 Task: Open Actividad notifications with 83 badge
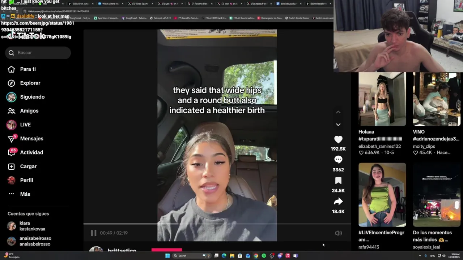[x=25, y=152]
